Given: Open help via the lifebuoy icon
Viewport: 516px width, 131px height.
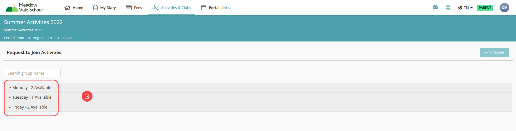Looking at the screenshot, I should point(448,7).
